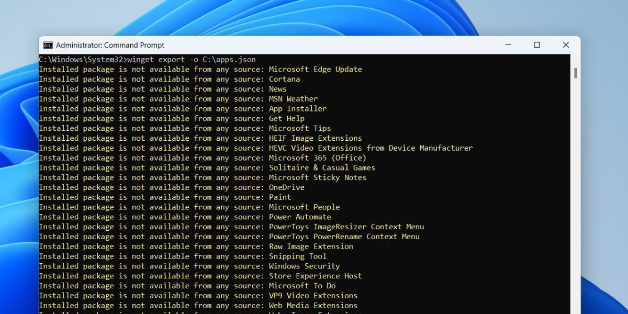Maximize the Command Prompt window
Image resolution: width=628 pixels, height=314 pixels.
coord(536,45)
